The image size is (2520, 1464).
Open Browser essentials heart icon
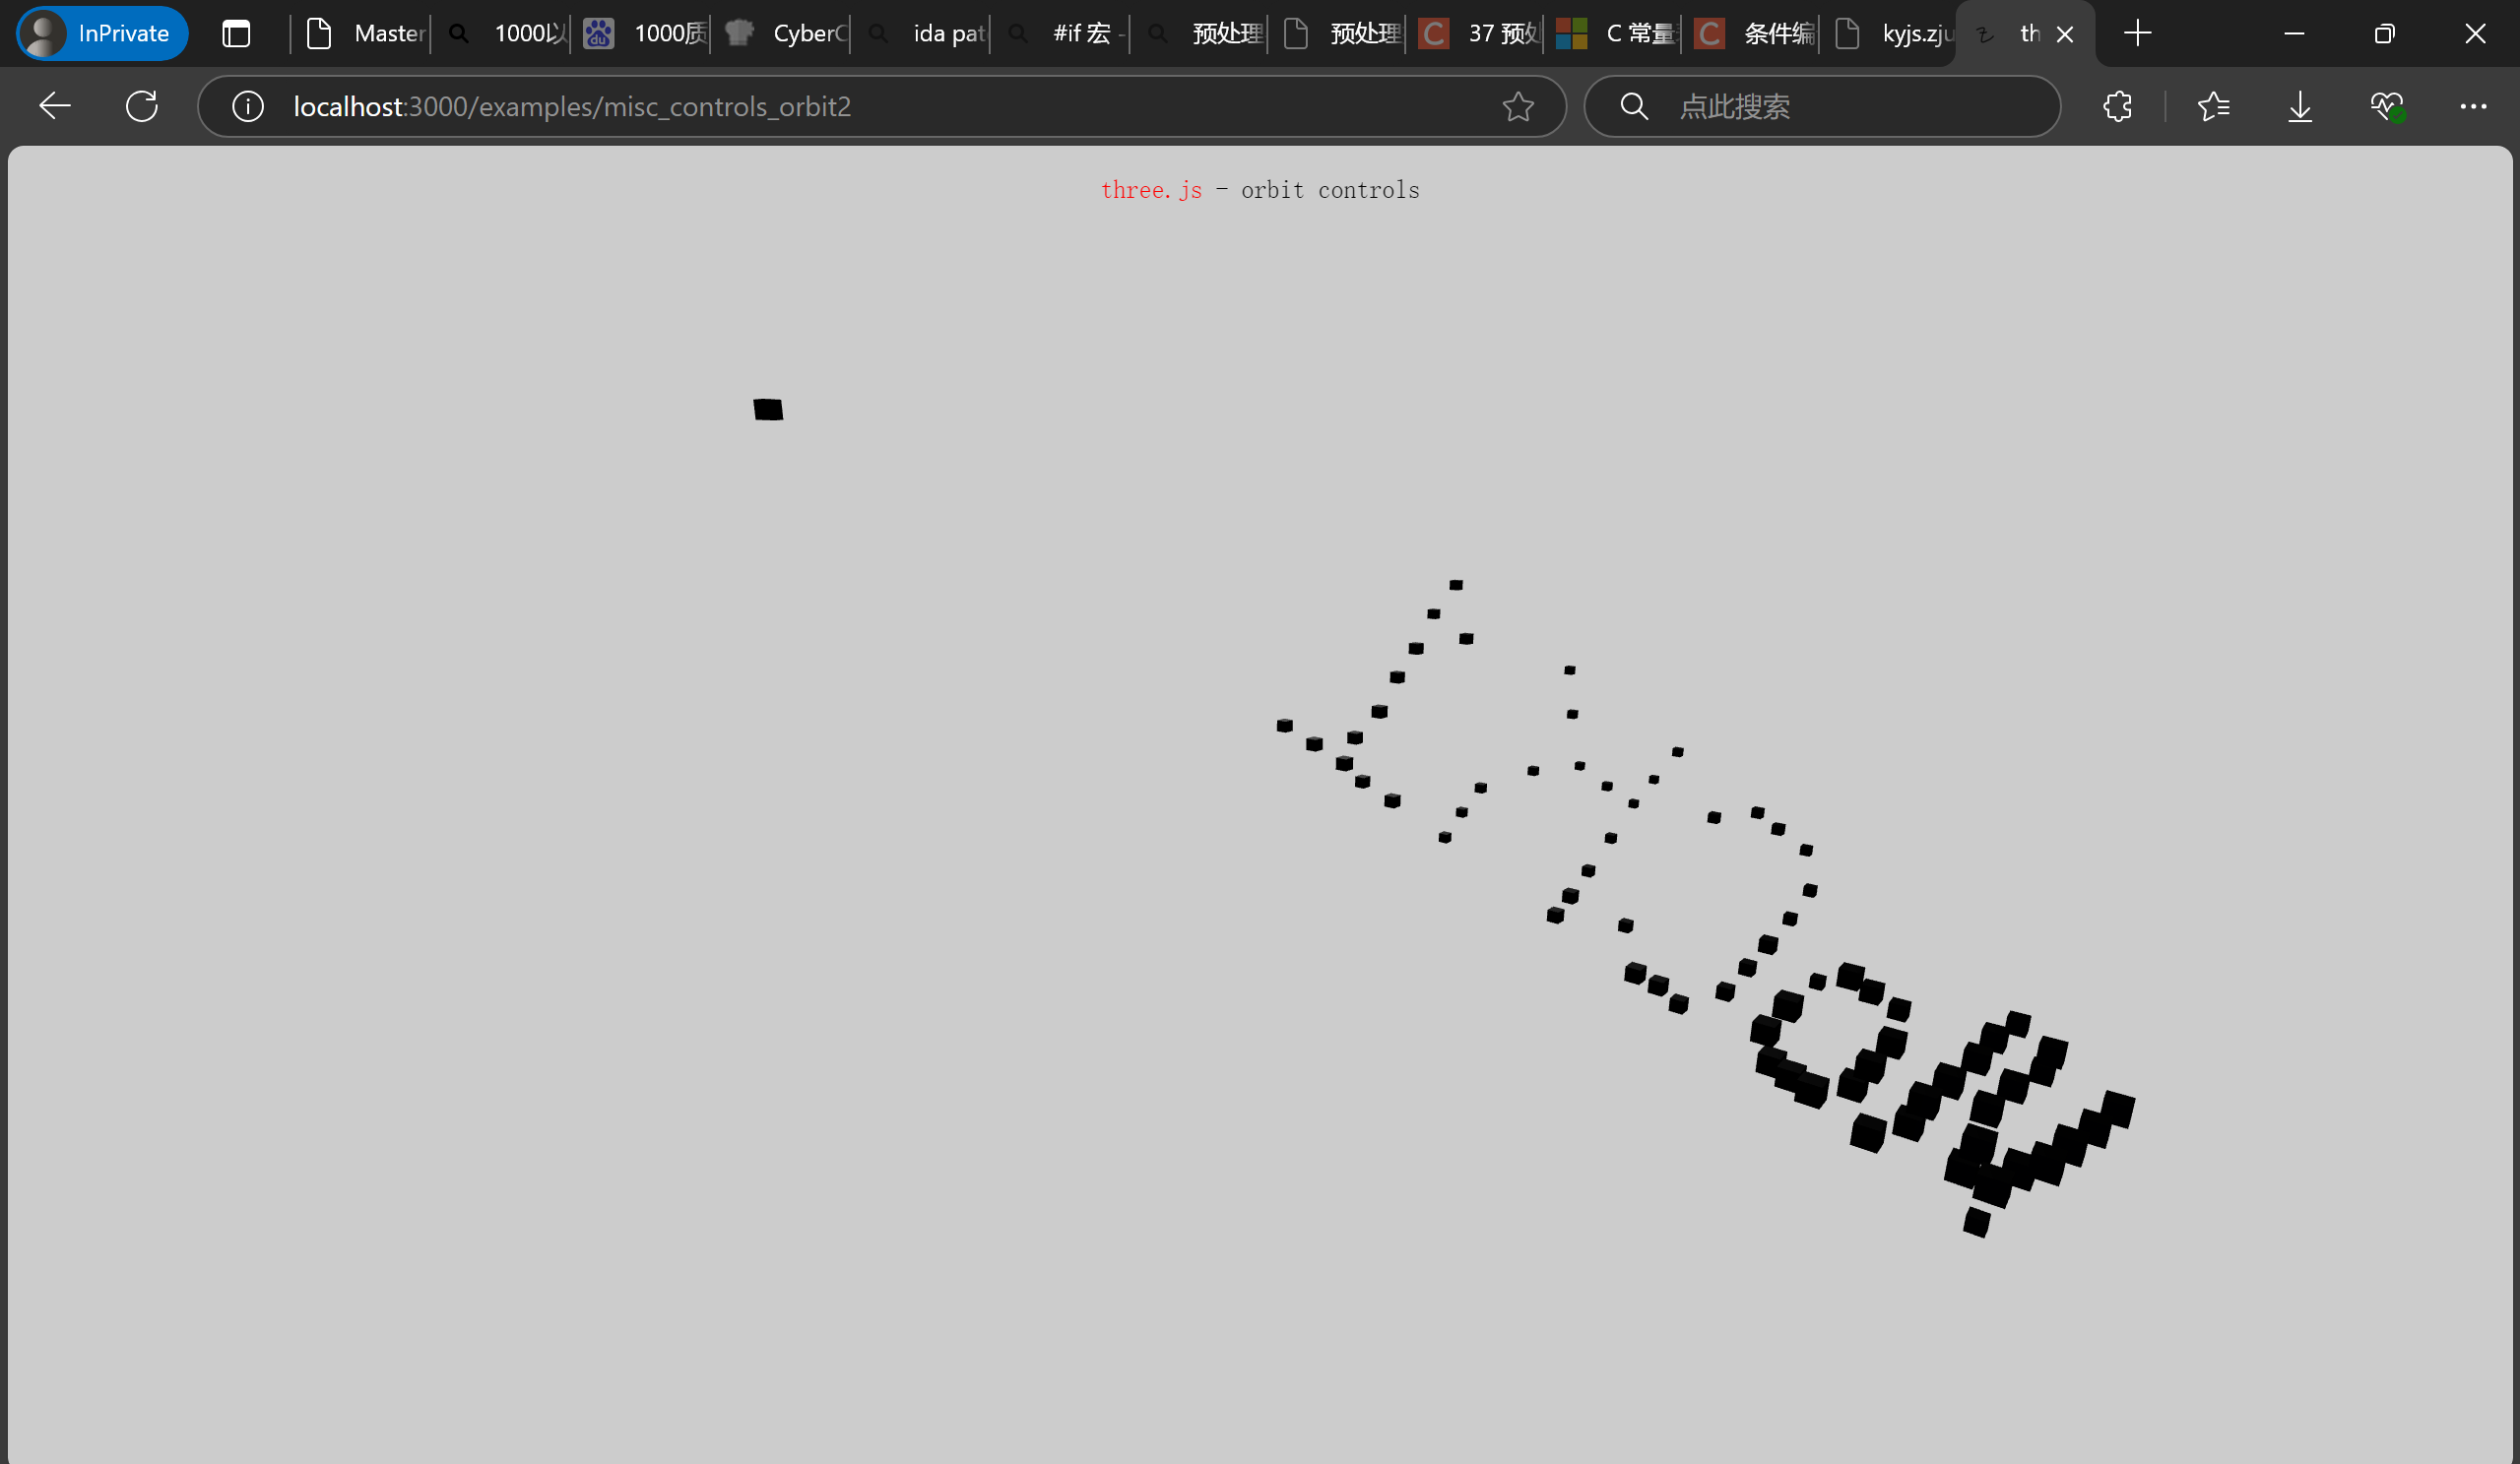(x=2387, y=106)
